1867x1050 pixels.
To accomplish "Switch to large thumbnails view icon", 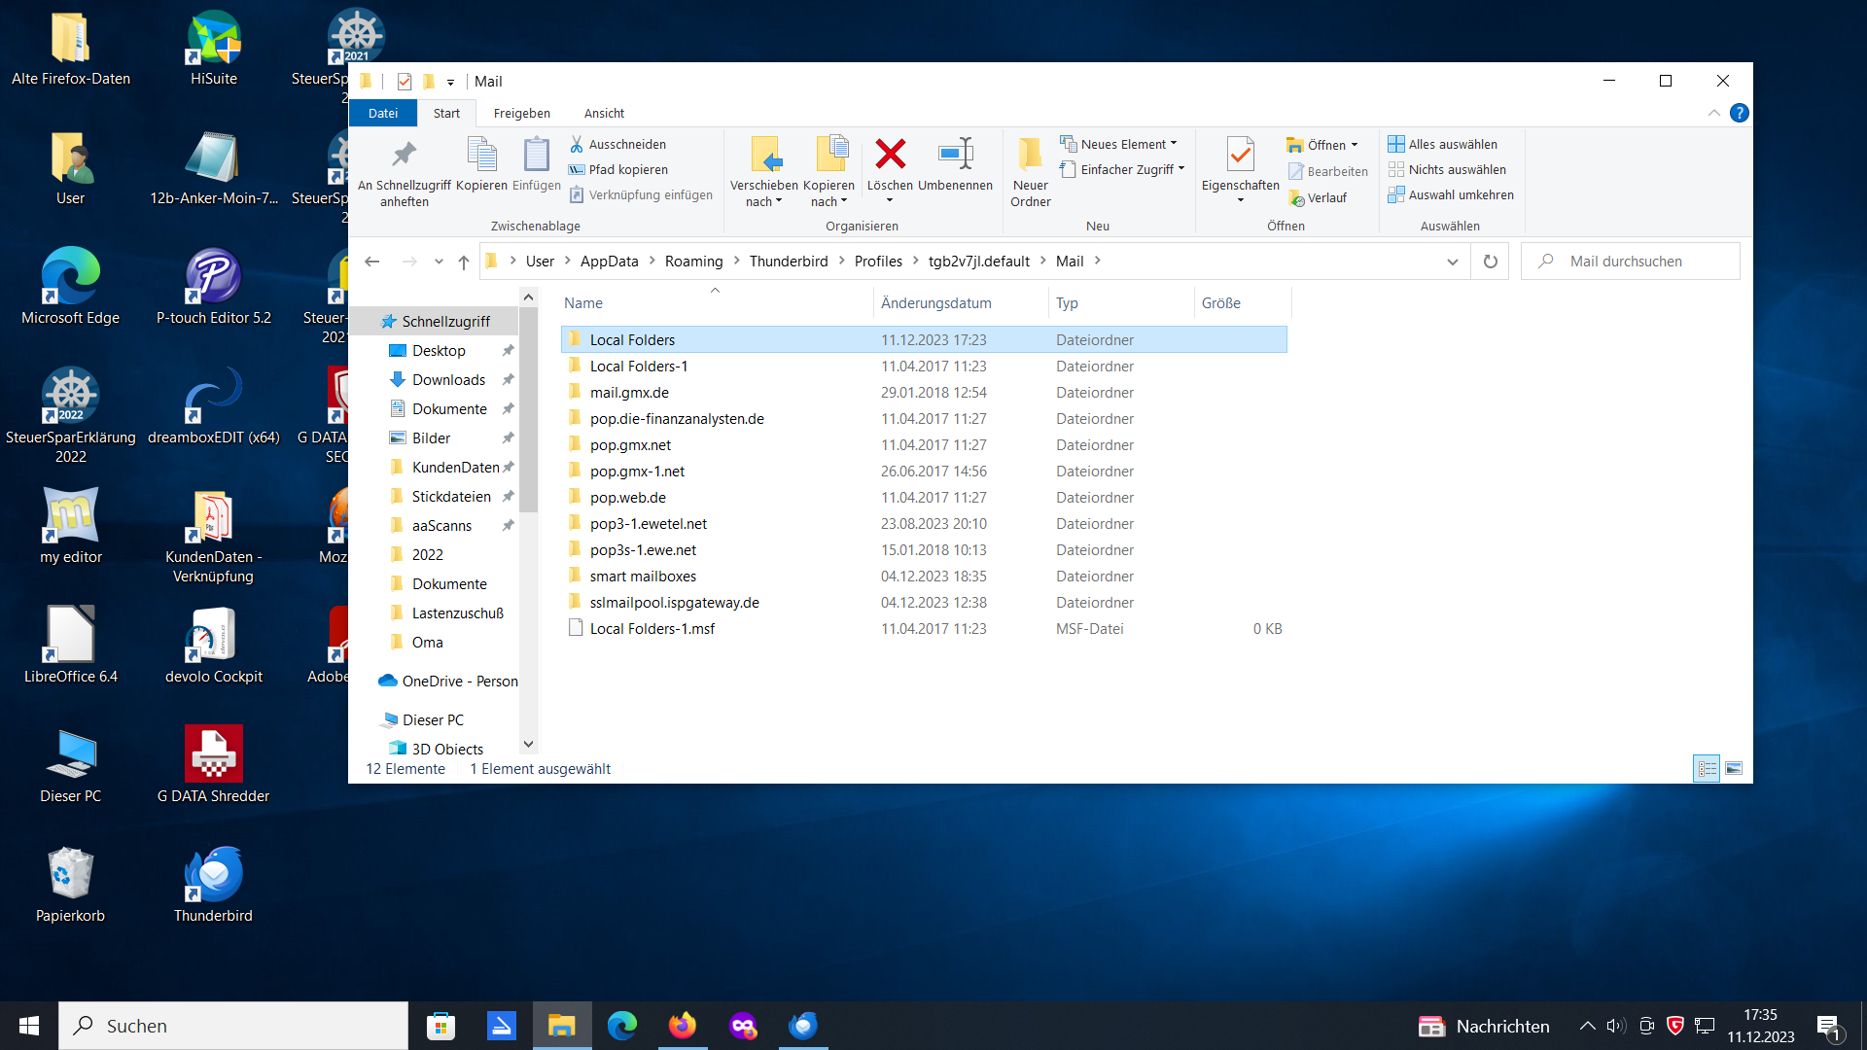I will pyautogui.click(x=1734, y=769).
